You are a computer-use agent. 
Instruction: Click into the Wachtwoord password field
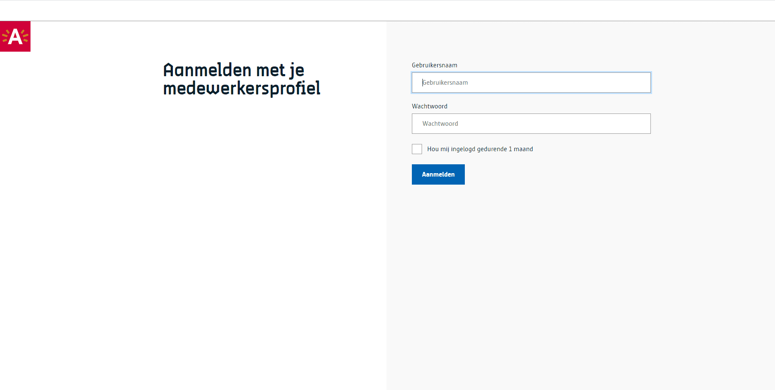[x=531, y=124]
